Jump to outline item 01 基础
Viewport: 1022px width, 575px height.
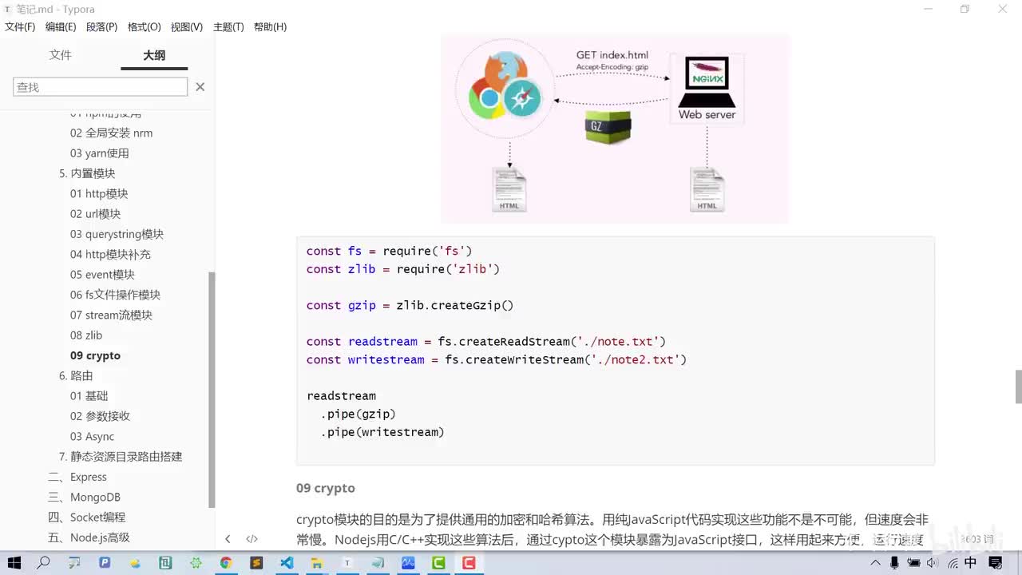pos(89,396)
